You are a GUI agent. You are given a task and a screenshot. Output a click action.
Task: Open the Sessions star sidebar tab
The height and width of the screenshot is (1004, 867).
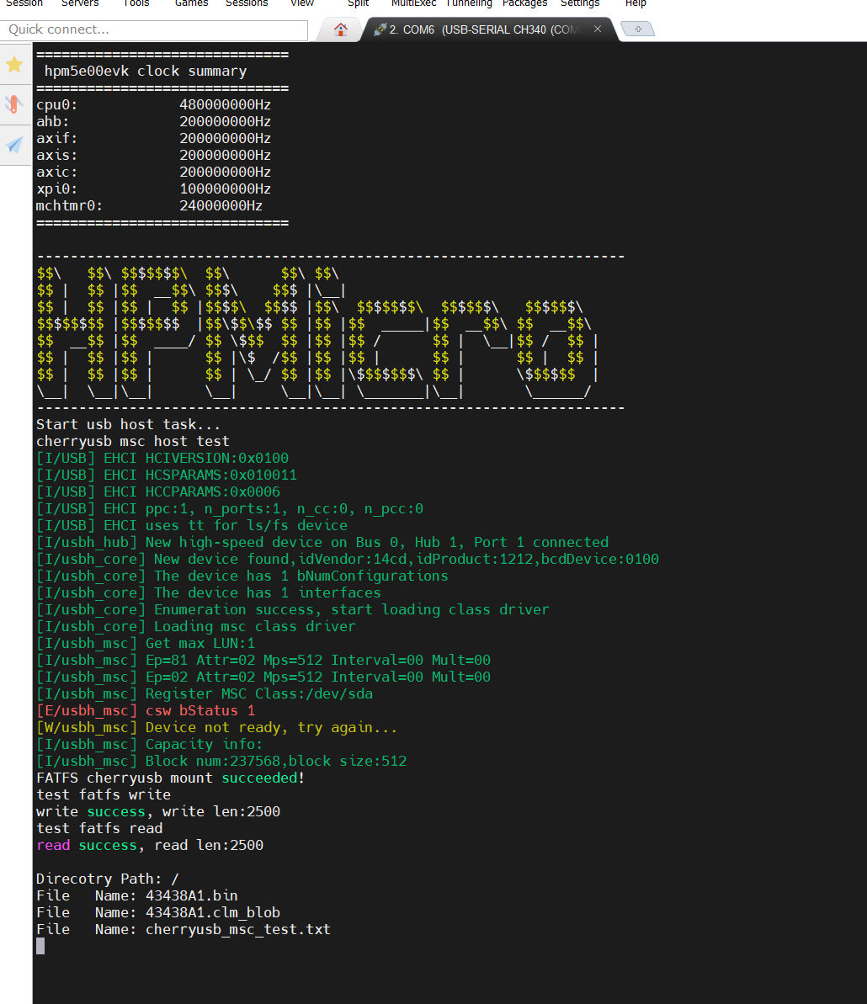(x=14, y=65)
